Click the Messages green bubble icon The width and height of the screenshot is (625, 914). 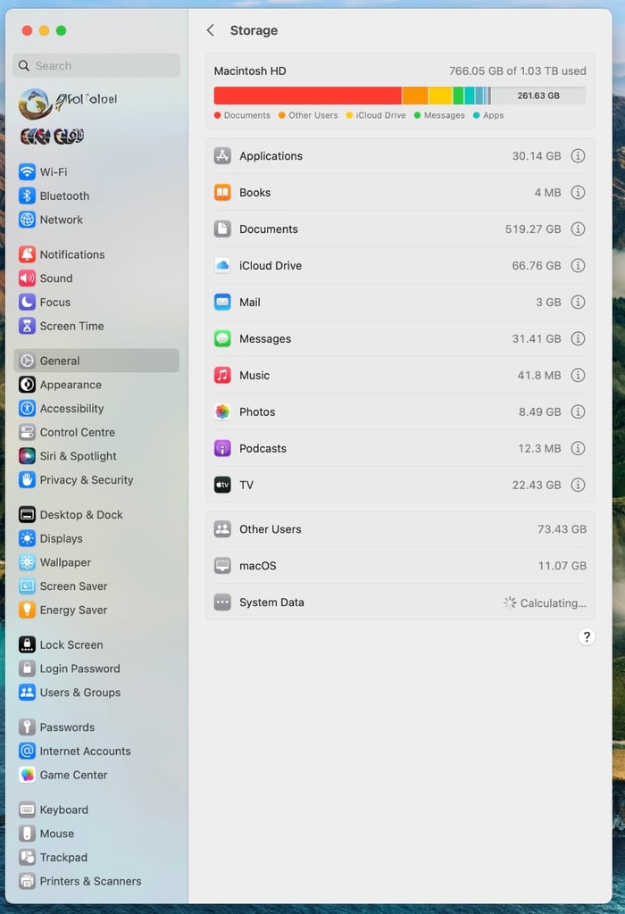222,338
